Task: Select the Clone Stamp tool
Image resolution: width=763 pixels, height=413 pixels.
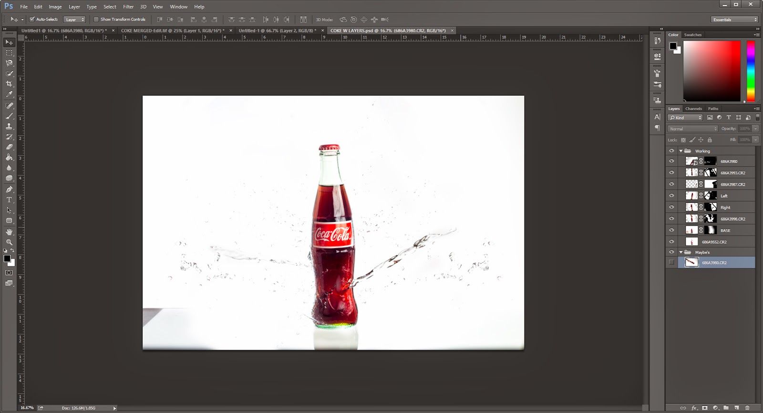Action: (9, 126)
